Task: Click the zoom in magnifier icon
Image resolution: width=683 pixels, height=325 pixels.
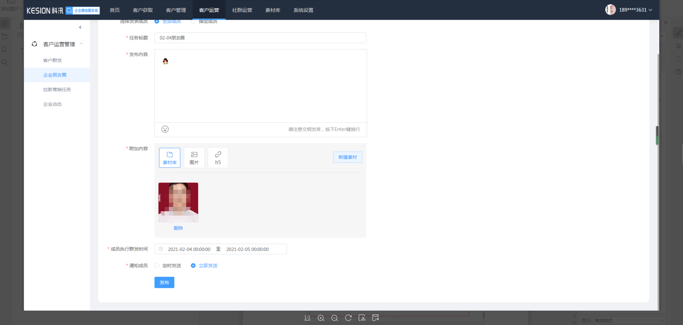Action: [321, 318]
